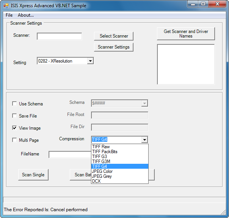The width and height of the screenshot is (229, 218).
Task: Click the File Root text field
Action: coord(119,115)
